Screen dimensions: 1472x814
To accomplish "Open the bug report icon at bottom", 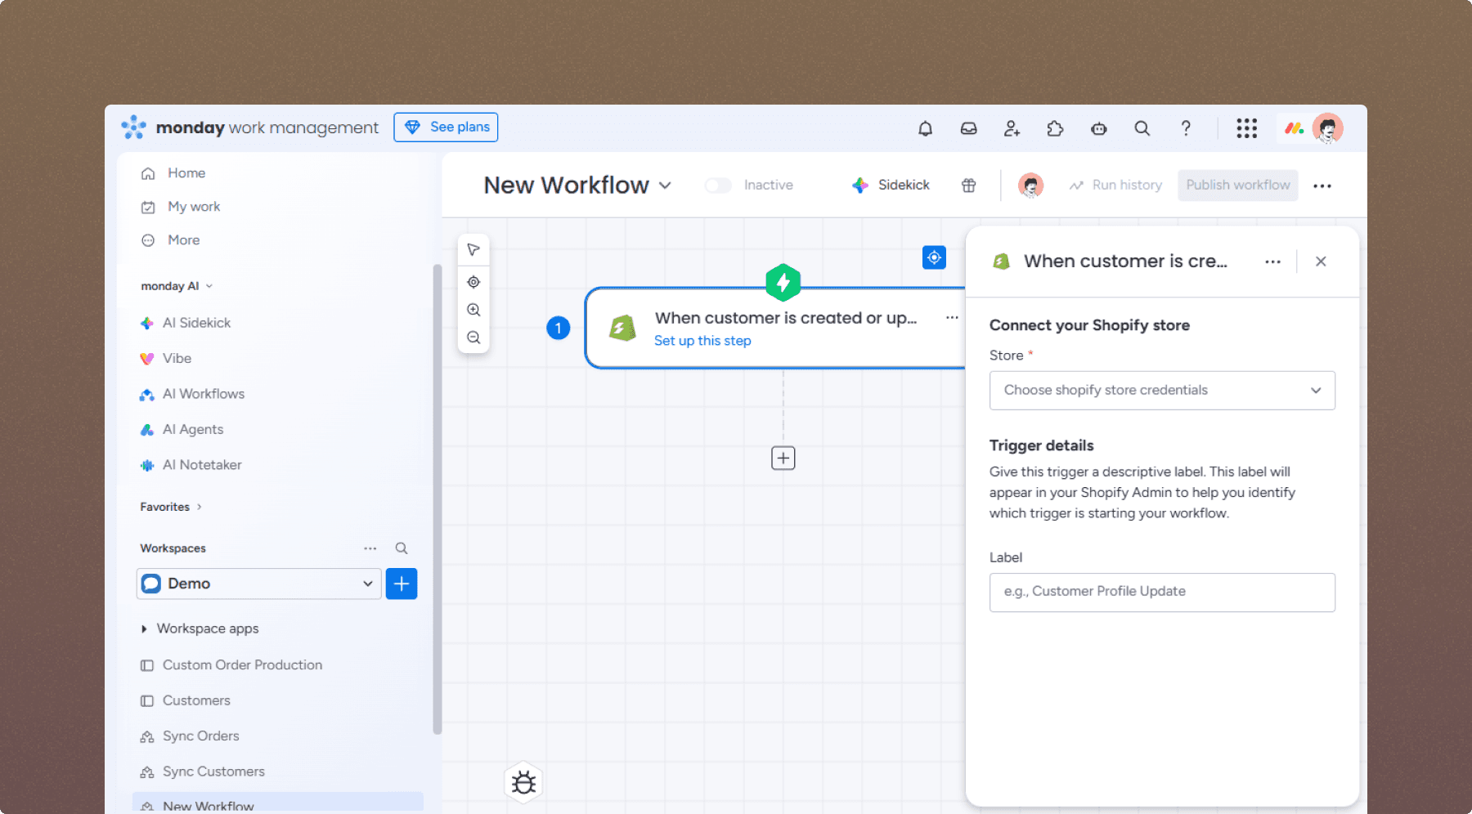I will [523, 783].
